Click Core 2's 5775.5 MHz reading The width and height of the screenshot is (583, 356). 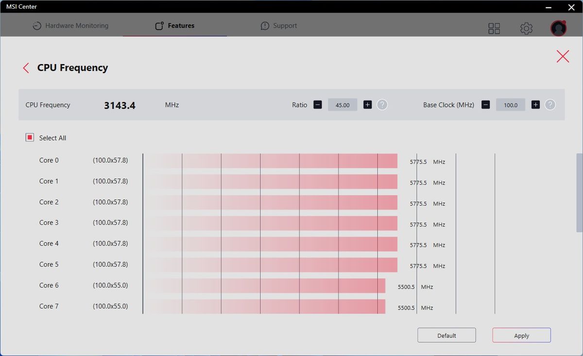click(x=428, y=204)
